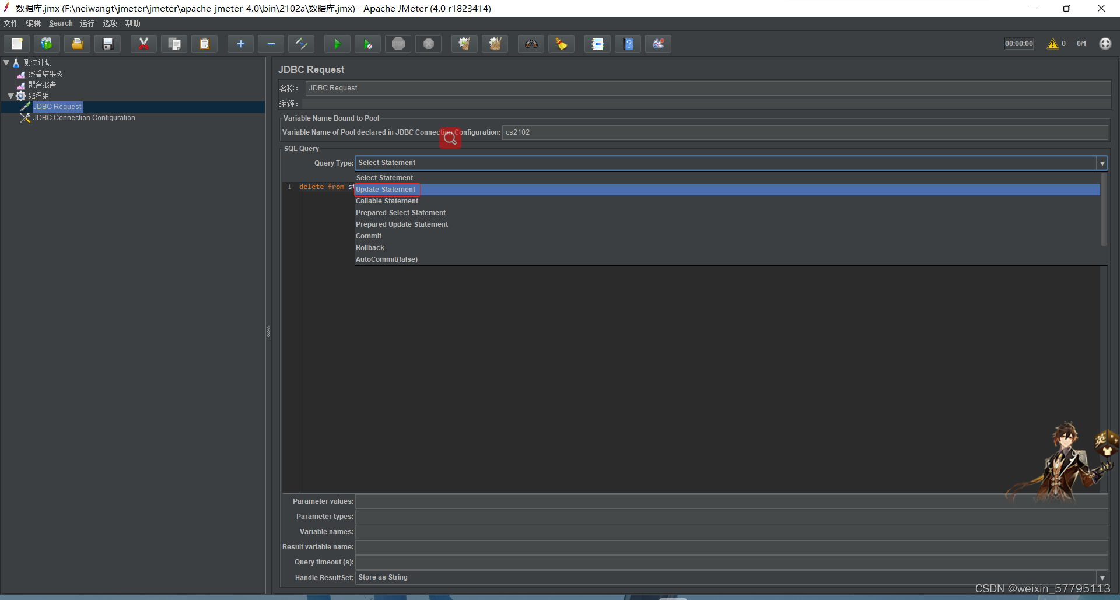Click the Reset Search broom icon
The image size is (1120, 600).
pyautogui.click(x=561, y=44)
